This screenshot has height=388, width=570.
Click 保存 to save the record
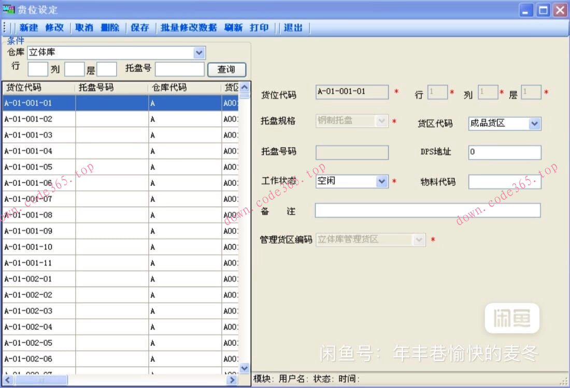(x=140, y=28)
